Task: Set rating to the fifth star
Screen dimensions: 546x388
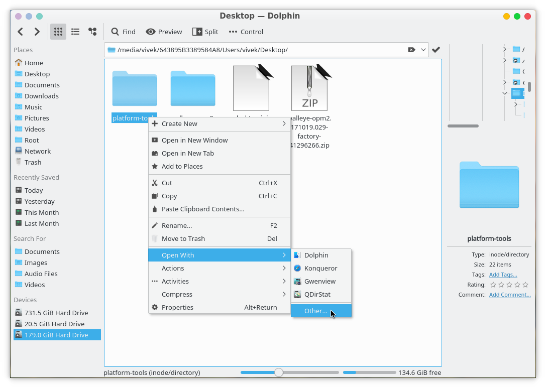Action: click(525, 285)
